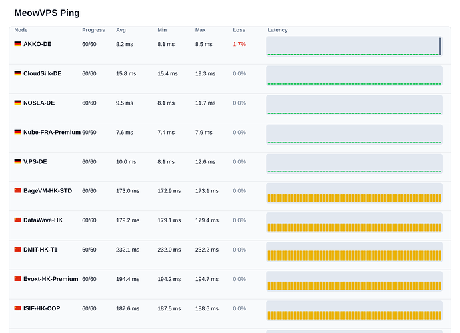Click V.PS-DE max 12.6 ms
The width and height of the screenshot is (460, 333).
click(205, 162)
